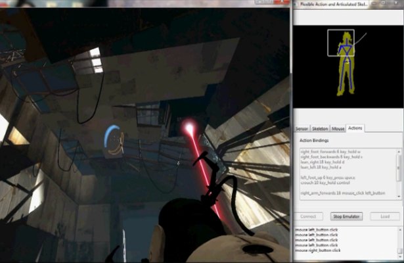404x263 pixels.
Task: Click the Actions tab
Action: (355, 128)
